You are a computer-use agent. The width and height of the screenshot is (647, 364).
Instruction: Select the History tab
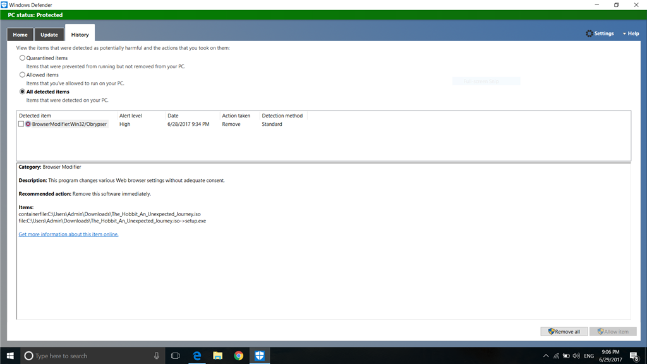[80, 35]
